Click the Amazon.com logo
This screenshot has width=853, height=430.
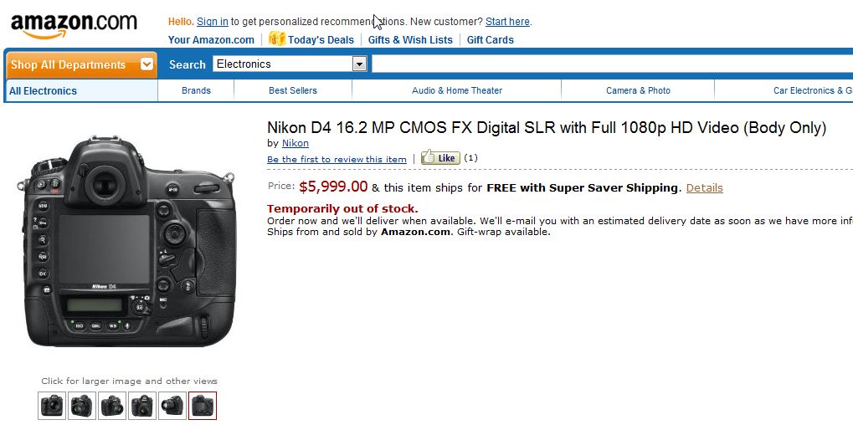click(74, 25)
